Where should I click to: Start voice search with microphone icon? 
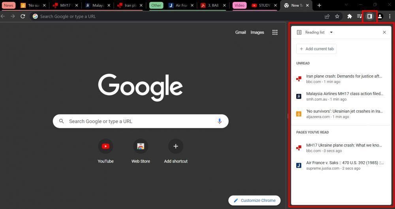pyautogui.click(x=219, y=121)
